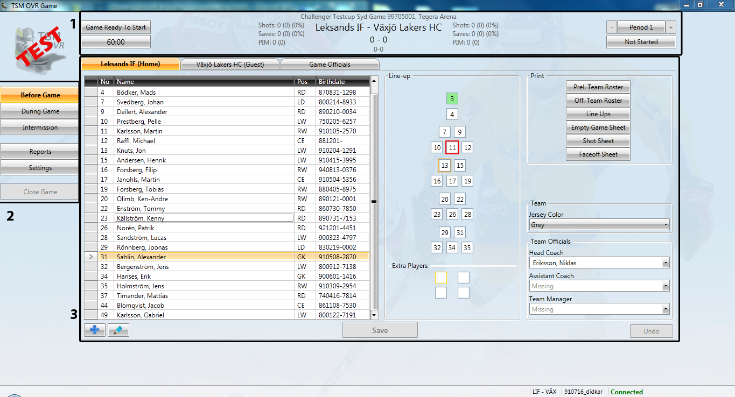This screenshot has width=735, height=397.
Task: Select the Timander, Mattias roster row
Action: tap(227, 296)
